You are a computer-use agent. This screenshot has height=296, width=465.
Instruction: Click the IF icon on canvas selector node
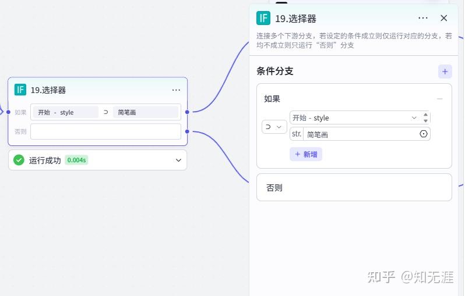(20, 90)
